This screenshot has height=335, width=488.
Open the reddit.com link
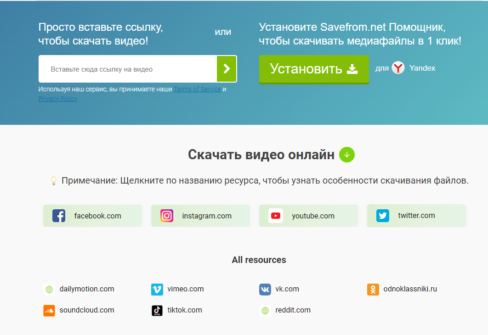click(x=293, y=310)
